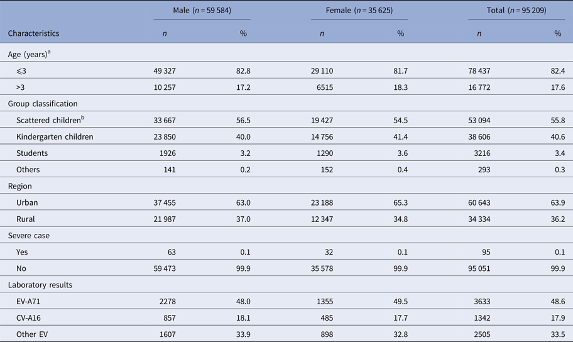Click the 'Students' row label
This screenshot has height=342, width=573.
pos(33,153)
